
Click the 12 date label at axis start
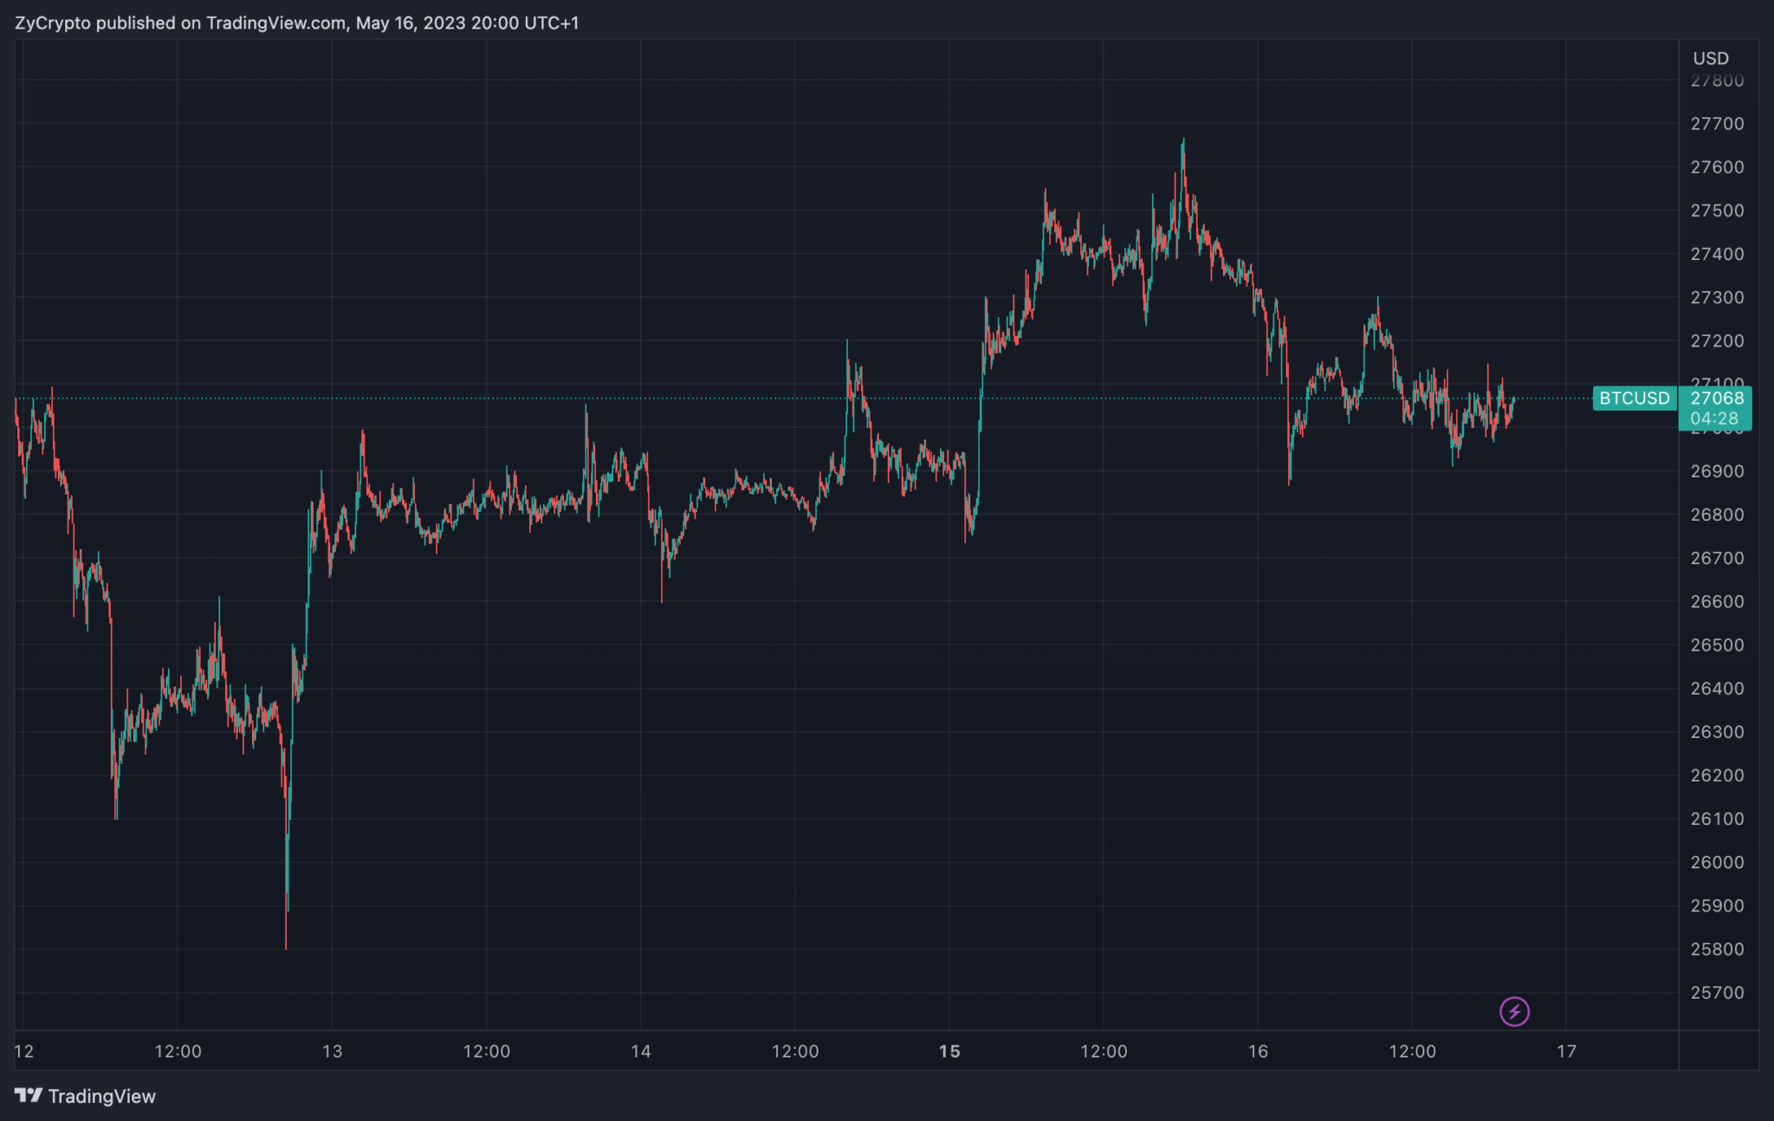pos(24,1052)
